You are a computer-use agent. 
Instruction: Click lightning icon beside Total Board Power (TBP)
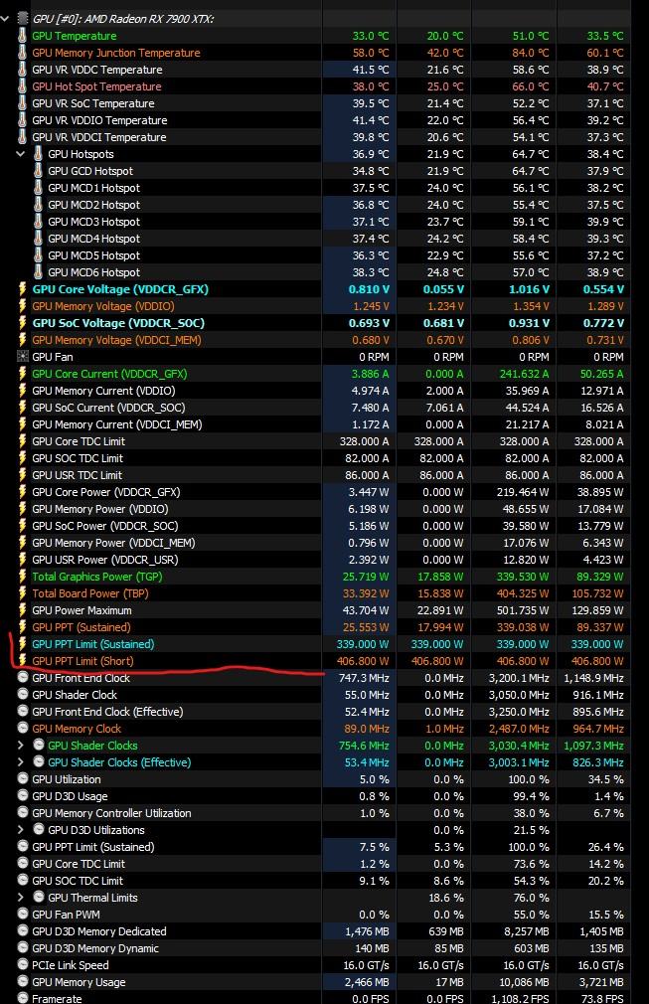click(x=23, y=593)
